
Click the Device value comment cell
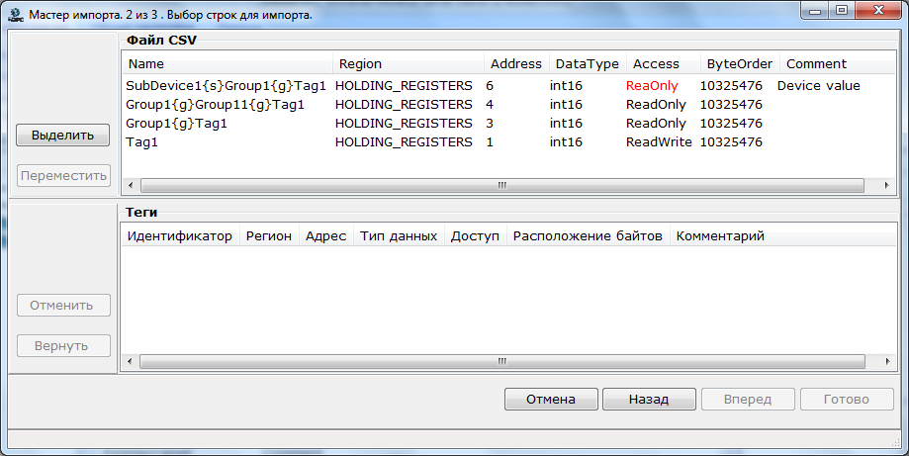coord(819,86)
